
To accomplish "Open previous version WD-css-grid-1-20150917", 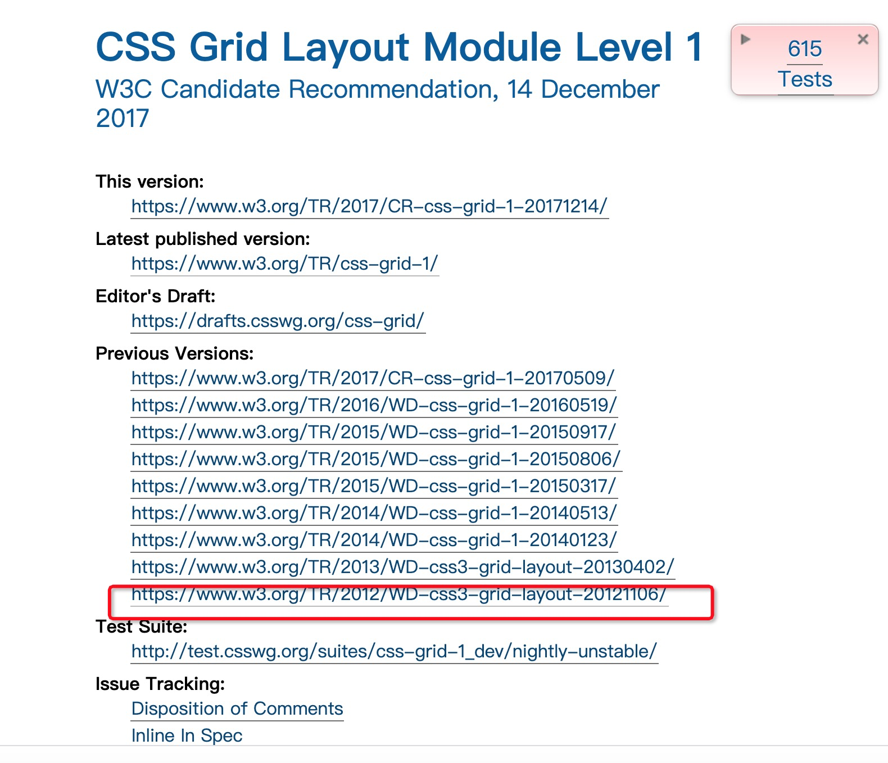I will click(x=374, y=432).
